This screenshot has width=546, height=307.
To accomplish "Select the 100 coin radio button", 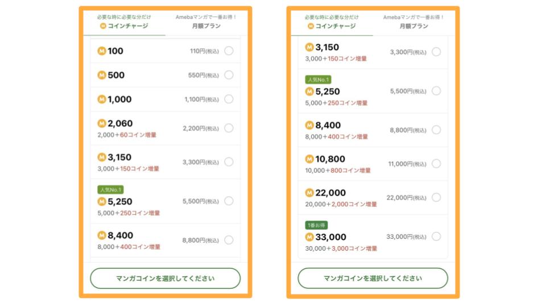I will click(x=229, y=51).
